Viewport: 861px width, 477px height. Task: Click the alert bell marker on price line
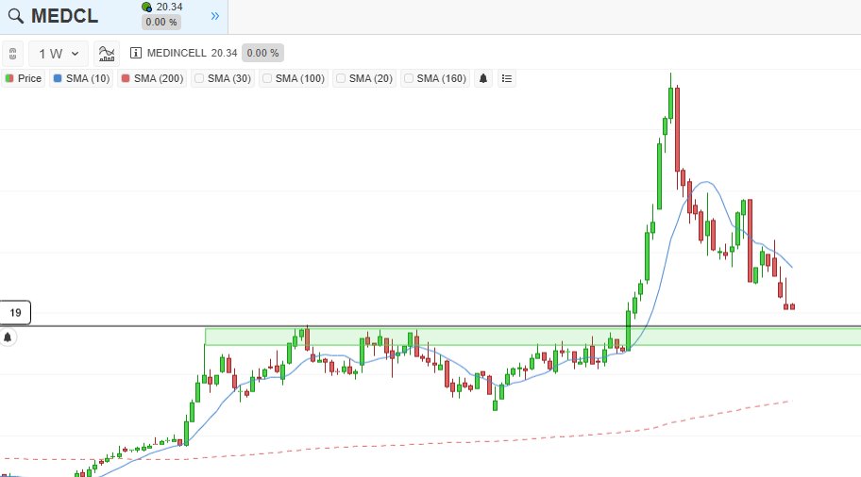[x=8, y=337]
